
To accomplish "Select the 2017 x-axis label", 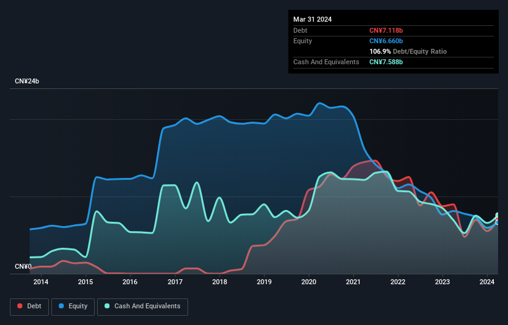I will [175, 282].
